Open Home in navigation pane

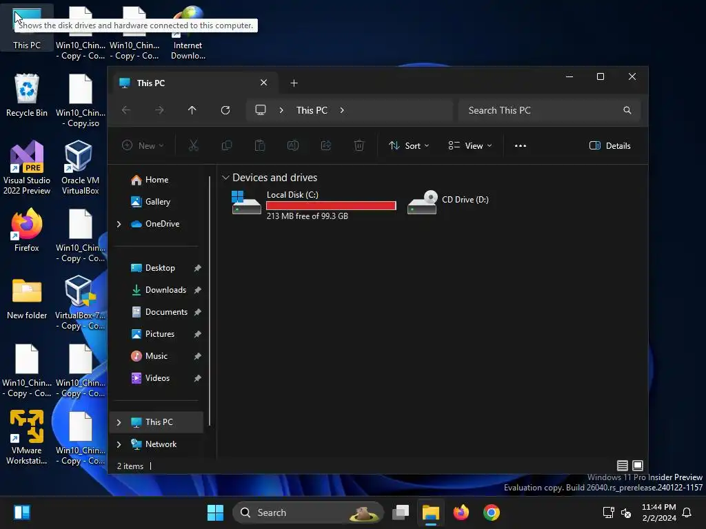point(156,180)
